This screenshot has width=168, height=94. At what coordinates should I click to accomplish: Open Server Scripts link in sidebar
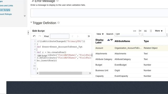coord(5,10)
